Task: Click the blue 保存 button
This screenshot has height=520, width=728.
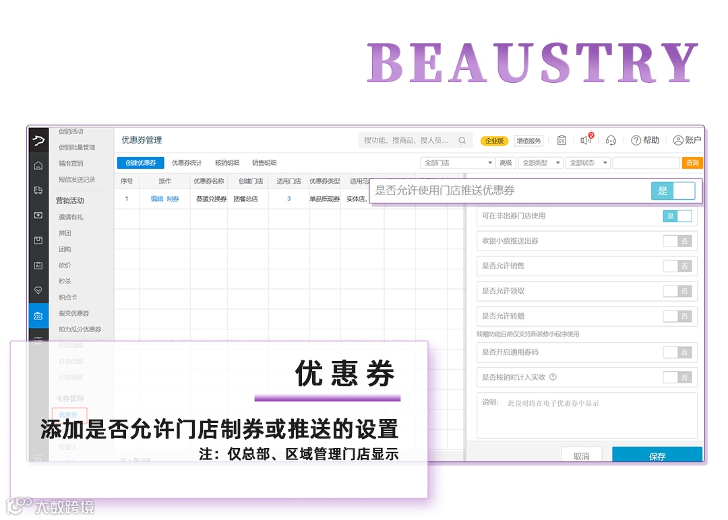Action: 657,455
